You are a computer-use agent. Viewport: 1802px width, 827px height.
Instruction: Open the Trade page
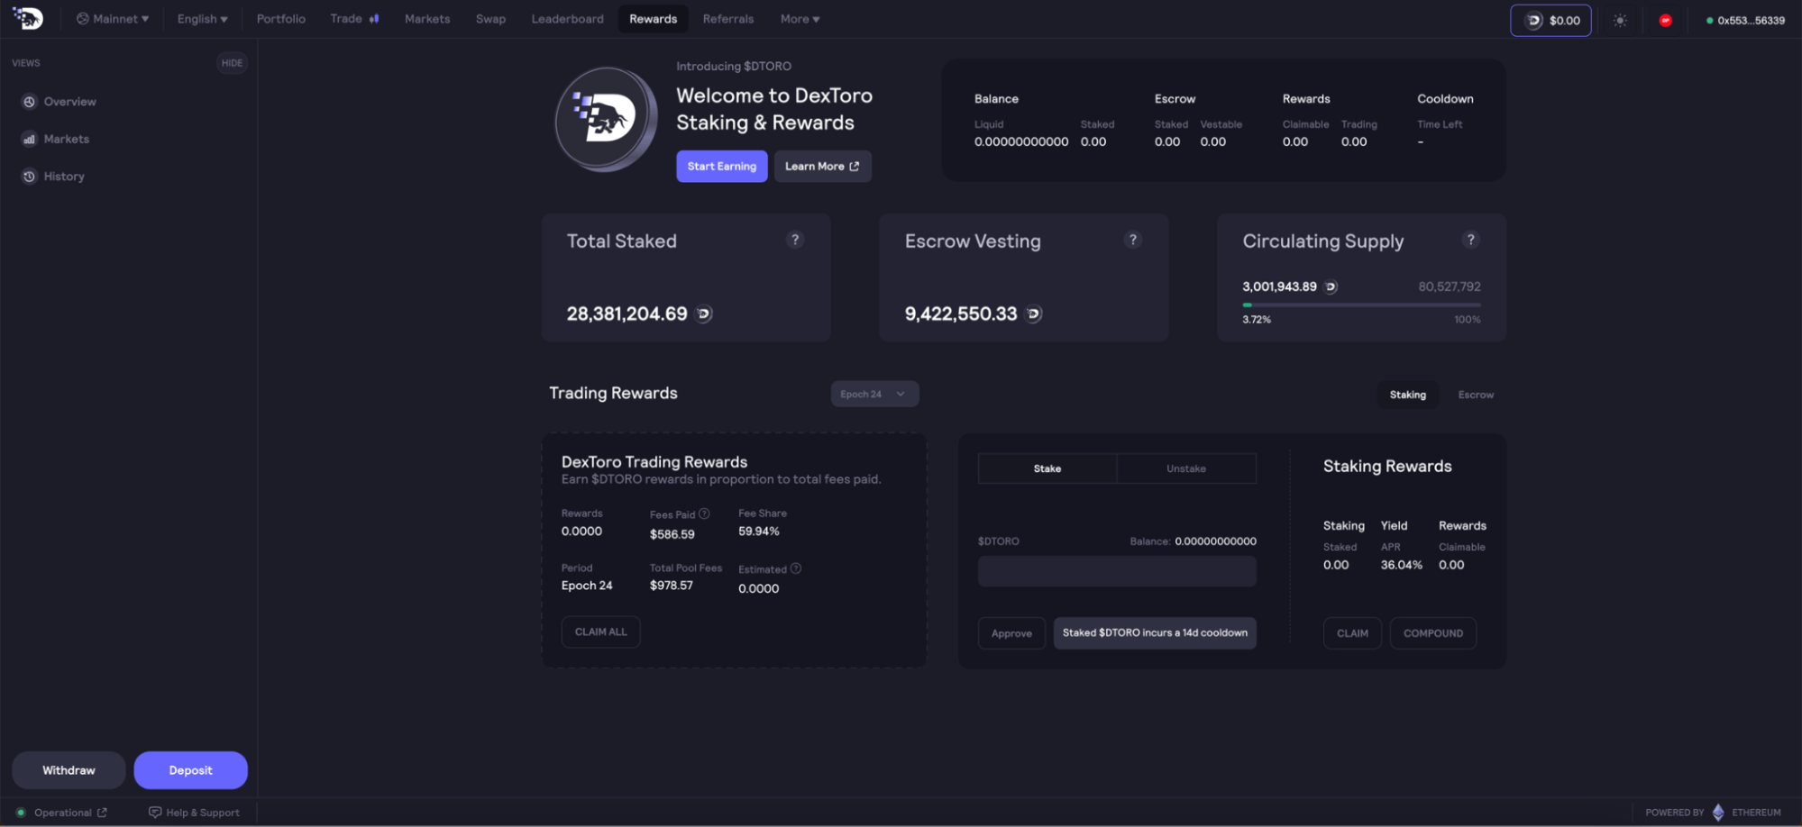(x=354, y=19)
